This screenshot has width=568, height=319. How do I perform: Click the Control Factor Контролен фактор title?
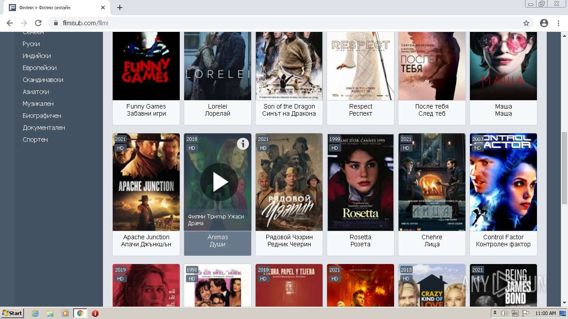click(503, 241)
